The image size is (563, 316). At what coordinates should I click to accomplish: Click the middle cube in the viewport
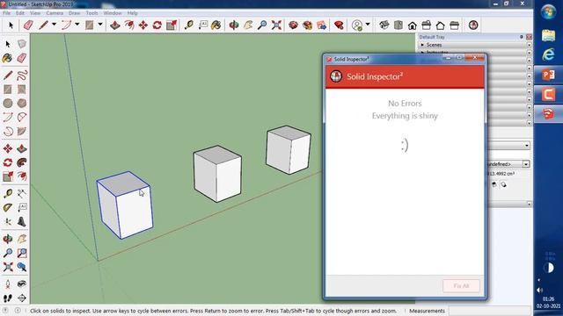pyautogui.click(x=217, y=174)
